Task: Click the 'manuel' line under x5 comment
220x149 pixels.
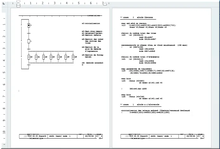Action: [88, 57]
